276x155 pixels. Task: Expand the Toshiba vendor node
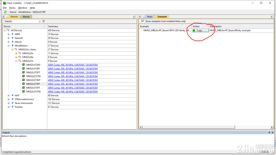pyautogui.click(x=8, y=107)
